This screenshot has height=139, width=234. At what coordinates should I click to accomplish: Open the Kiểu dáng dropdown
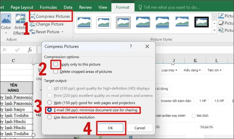point(192,70)
